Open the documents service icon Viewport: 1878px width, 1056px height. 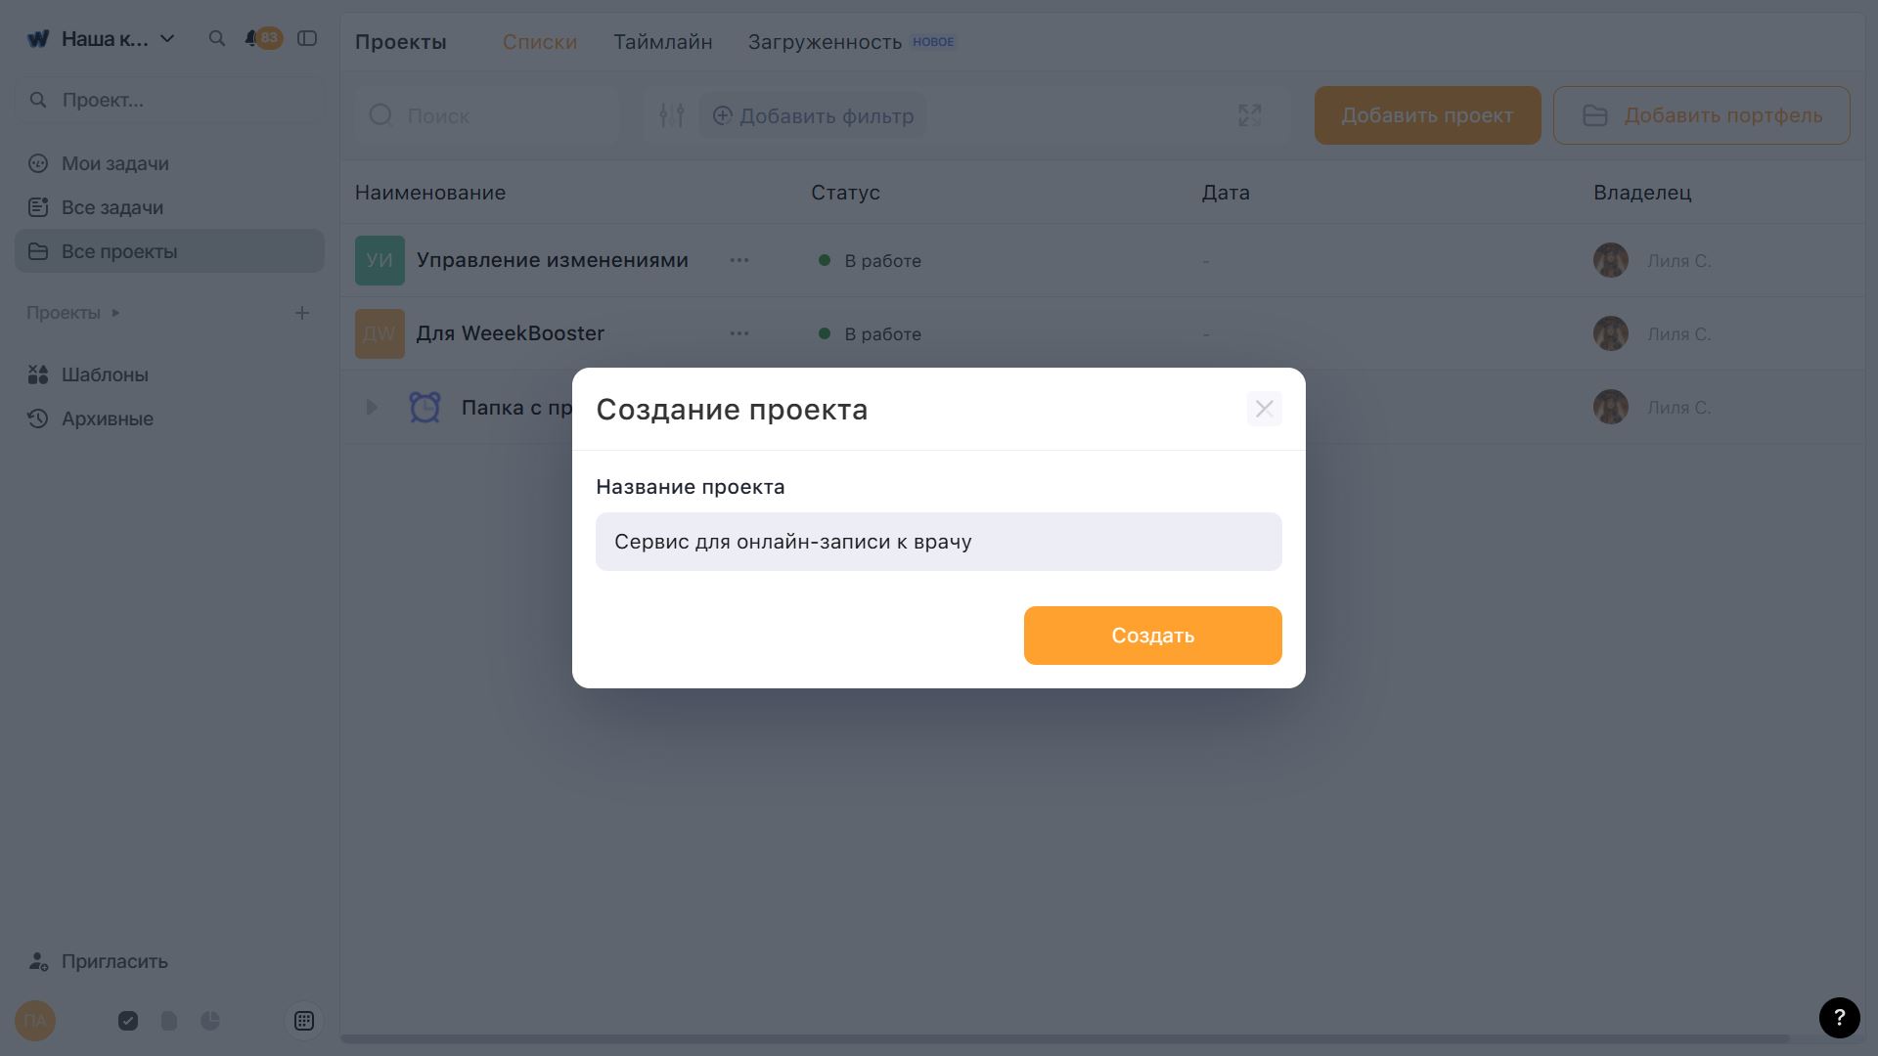point(169,1021)
